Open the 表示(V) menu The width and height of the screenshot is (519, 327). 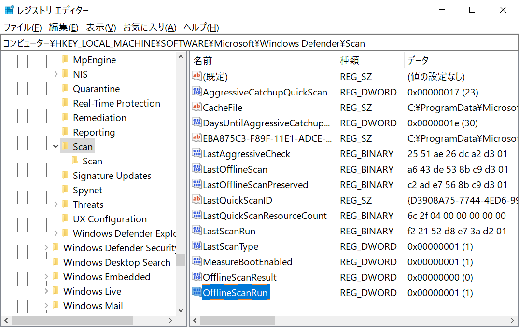click(101, 27)
